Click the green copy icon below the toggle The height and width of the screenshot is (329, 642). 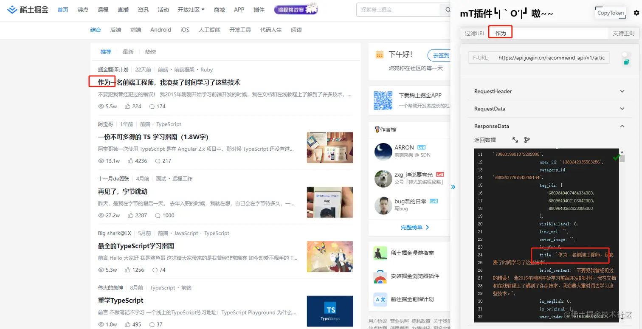pos(627,61)
